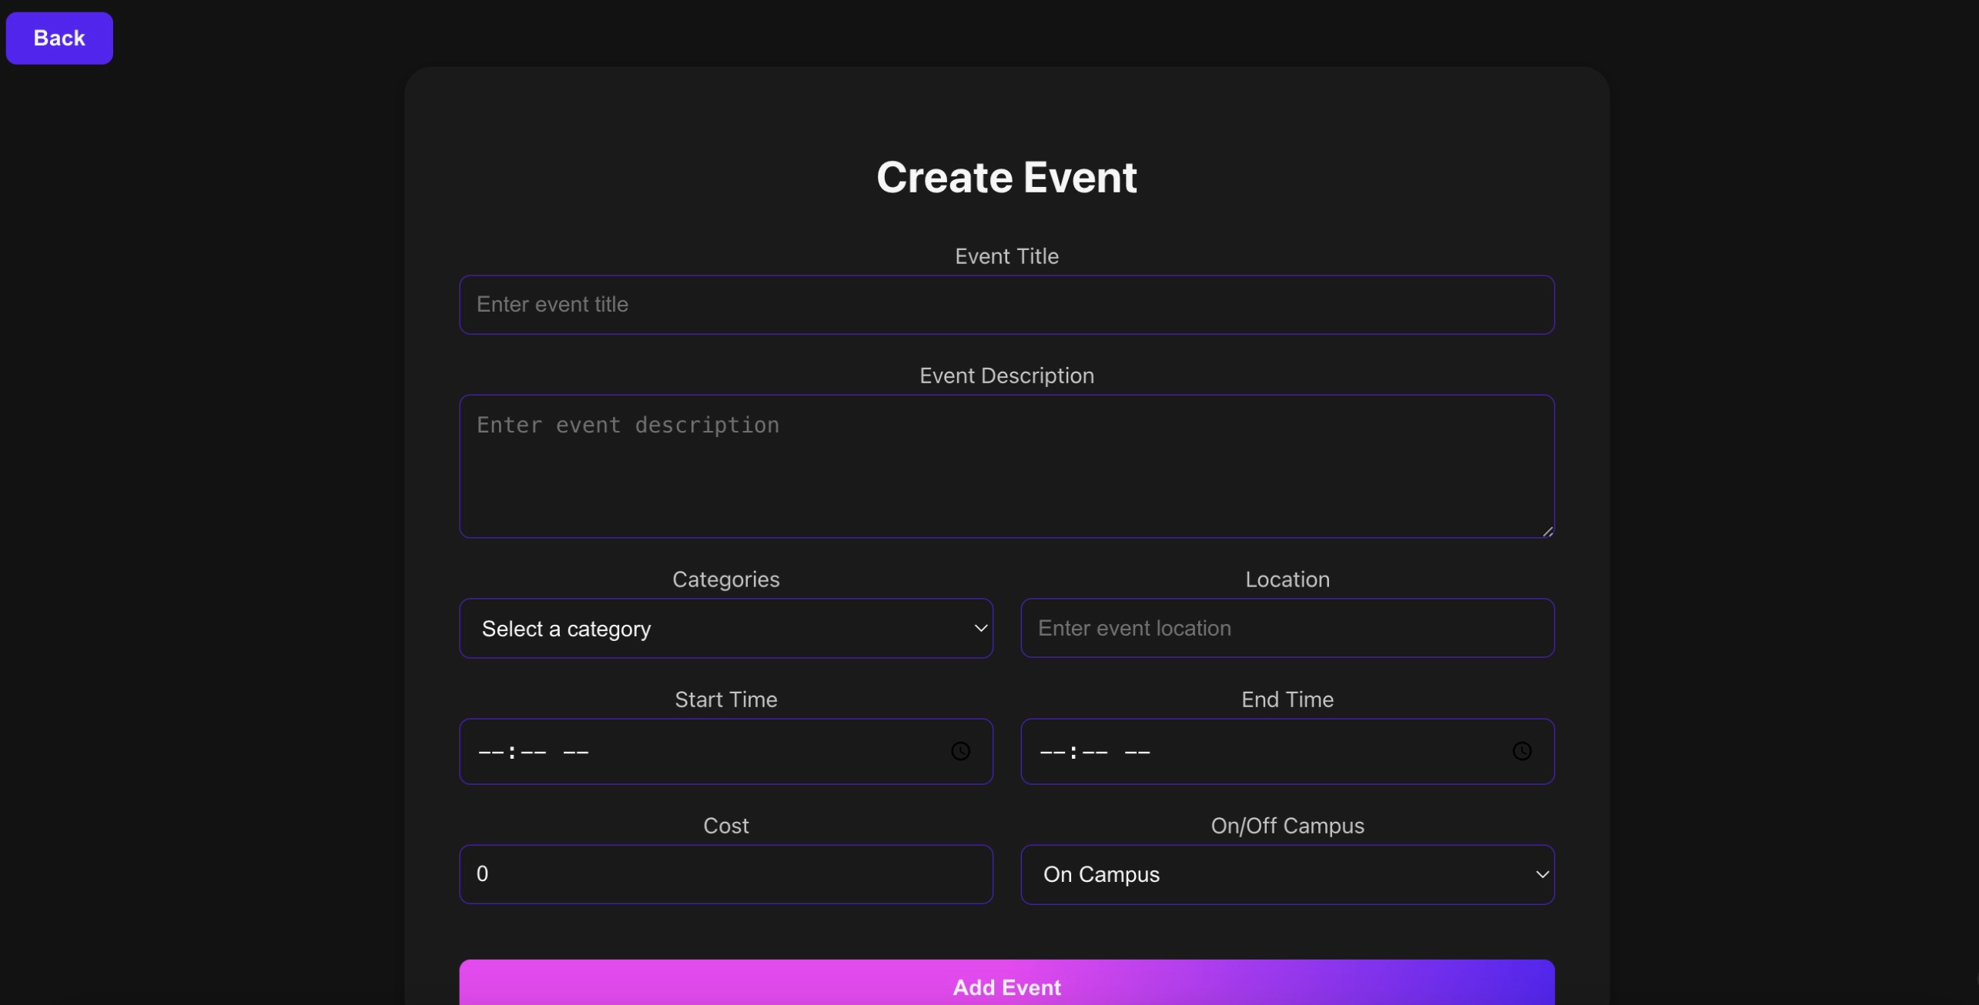The width and height of the screenshot is (1979, 1005).
Task: Click the Start Time label
Action: point(725,699)
